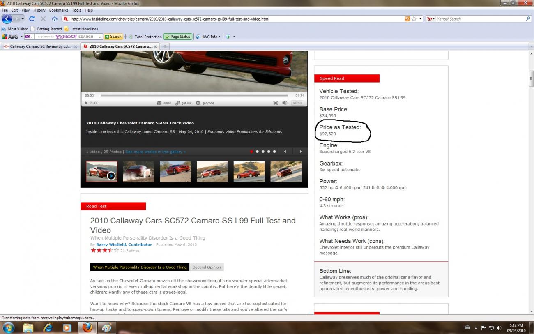534x334 pixels.
Task: Click the gallery next arrow
Action: coord(300,152)
